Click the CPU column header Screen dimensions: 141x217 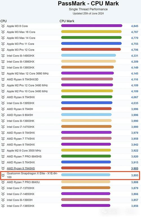(3, 21)
